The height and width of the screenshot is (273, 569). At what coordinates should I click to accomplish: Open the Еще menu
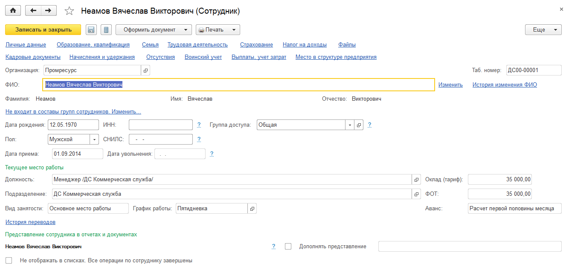[543, 30]
